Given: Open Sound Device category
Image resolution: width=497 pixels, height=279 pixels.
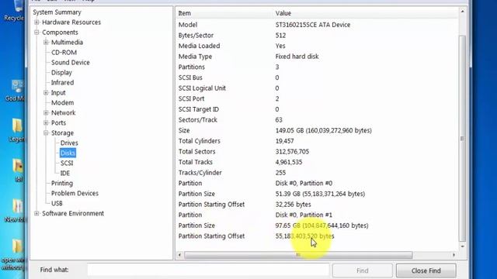Looking at the screenshot, I should pyautogui.click(x=71, y=63).
